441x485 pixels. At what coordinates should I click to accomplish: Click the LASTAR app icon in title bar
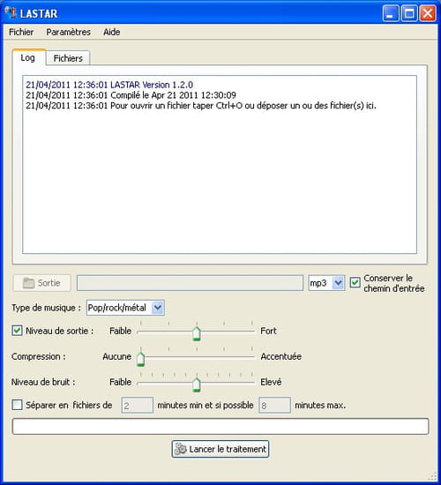pyautogui.click(x=11, y=12)
